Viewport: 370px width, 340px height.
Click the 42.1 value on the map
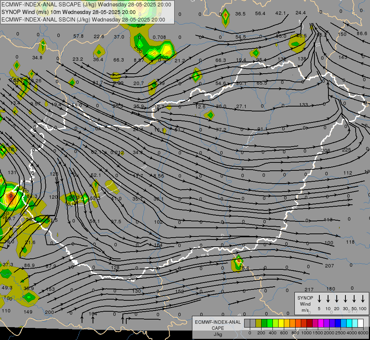[x=280, y=13]
